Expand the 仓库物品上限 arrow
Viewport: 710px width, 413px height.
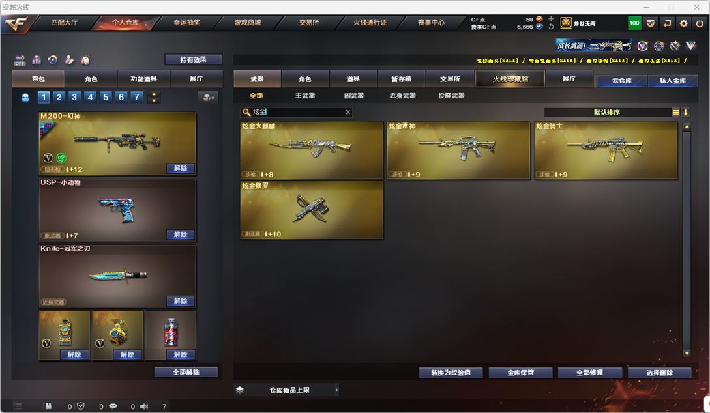(336, 390)
